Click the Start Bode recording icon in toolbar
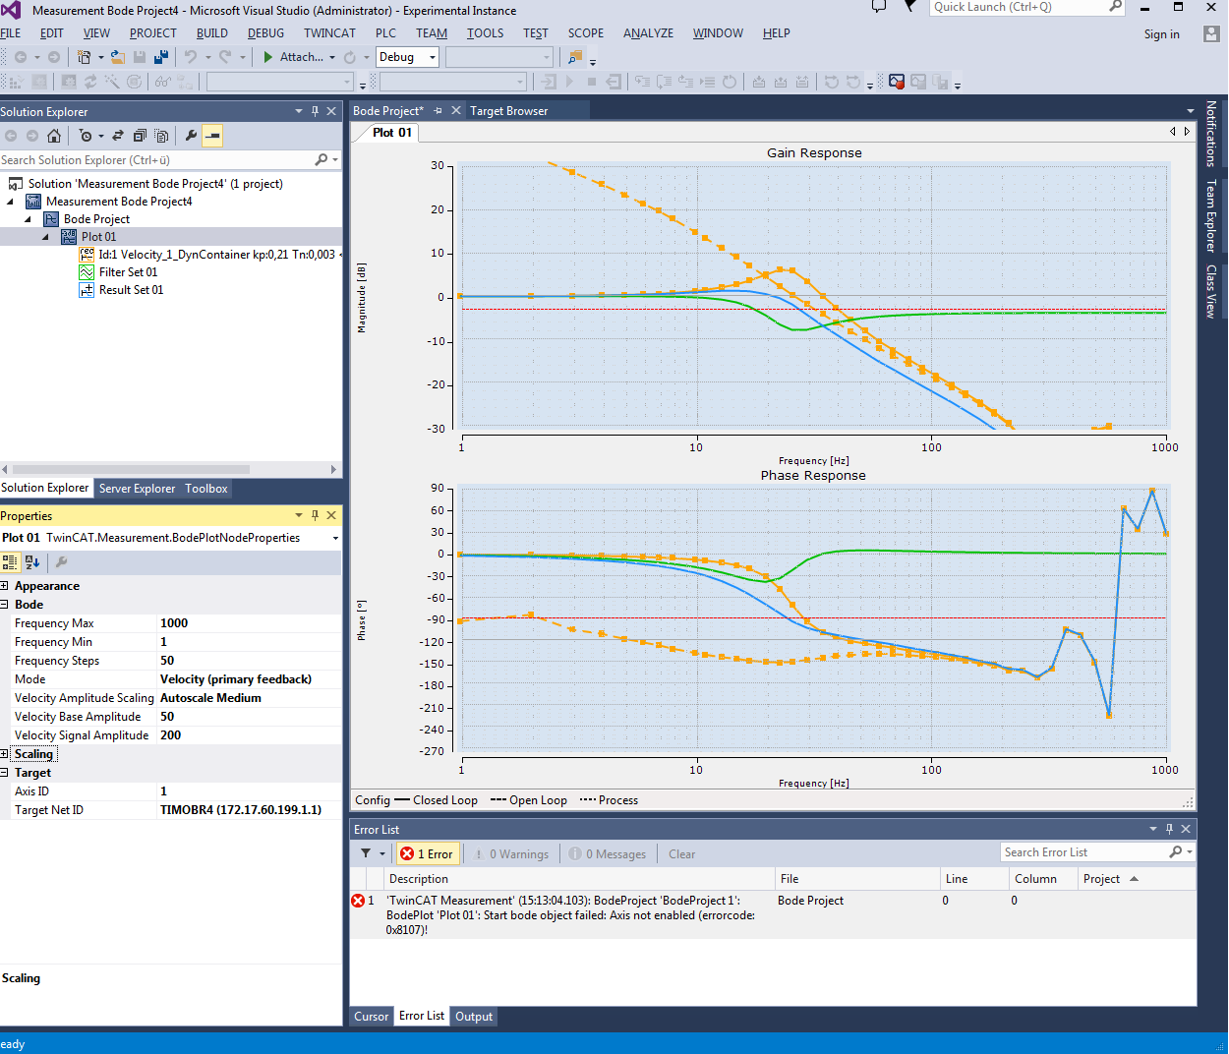Image resolution: width=1229 pixels, height=1054 pixels. tap(897, 83)
